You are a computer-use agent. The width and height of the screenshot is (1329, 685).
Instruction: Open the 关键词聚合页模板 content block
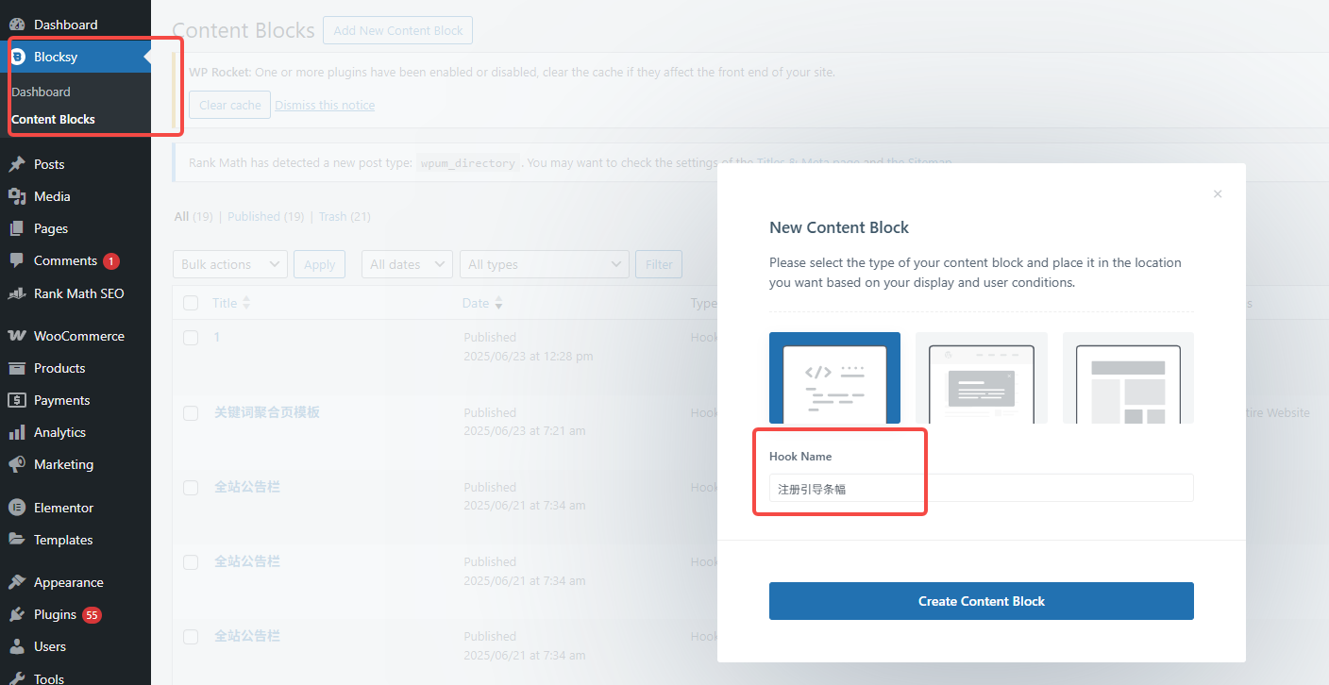pyautogui.click(x=267, y=412)
